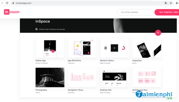This screenshot has height=102, width=179.
Task: Click the Element Library title
Action: coord(107,61)
